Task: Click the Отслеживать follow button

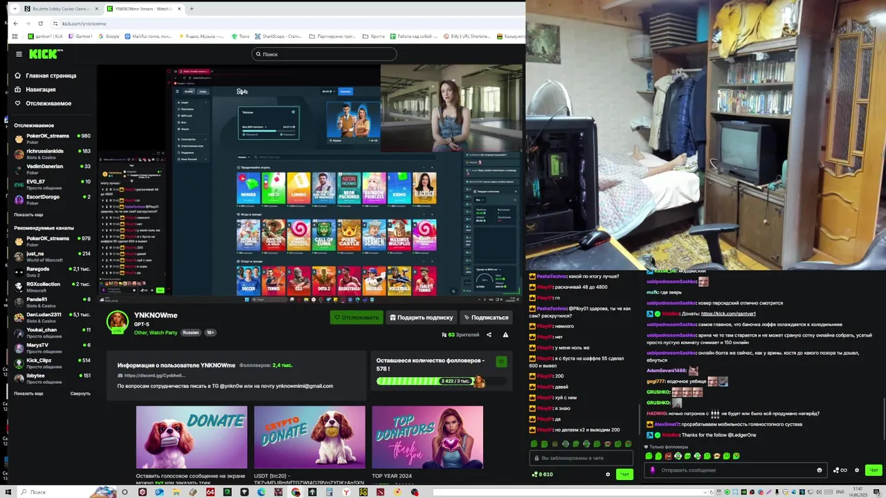Action: [x=356, y=317]
